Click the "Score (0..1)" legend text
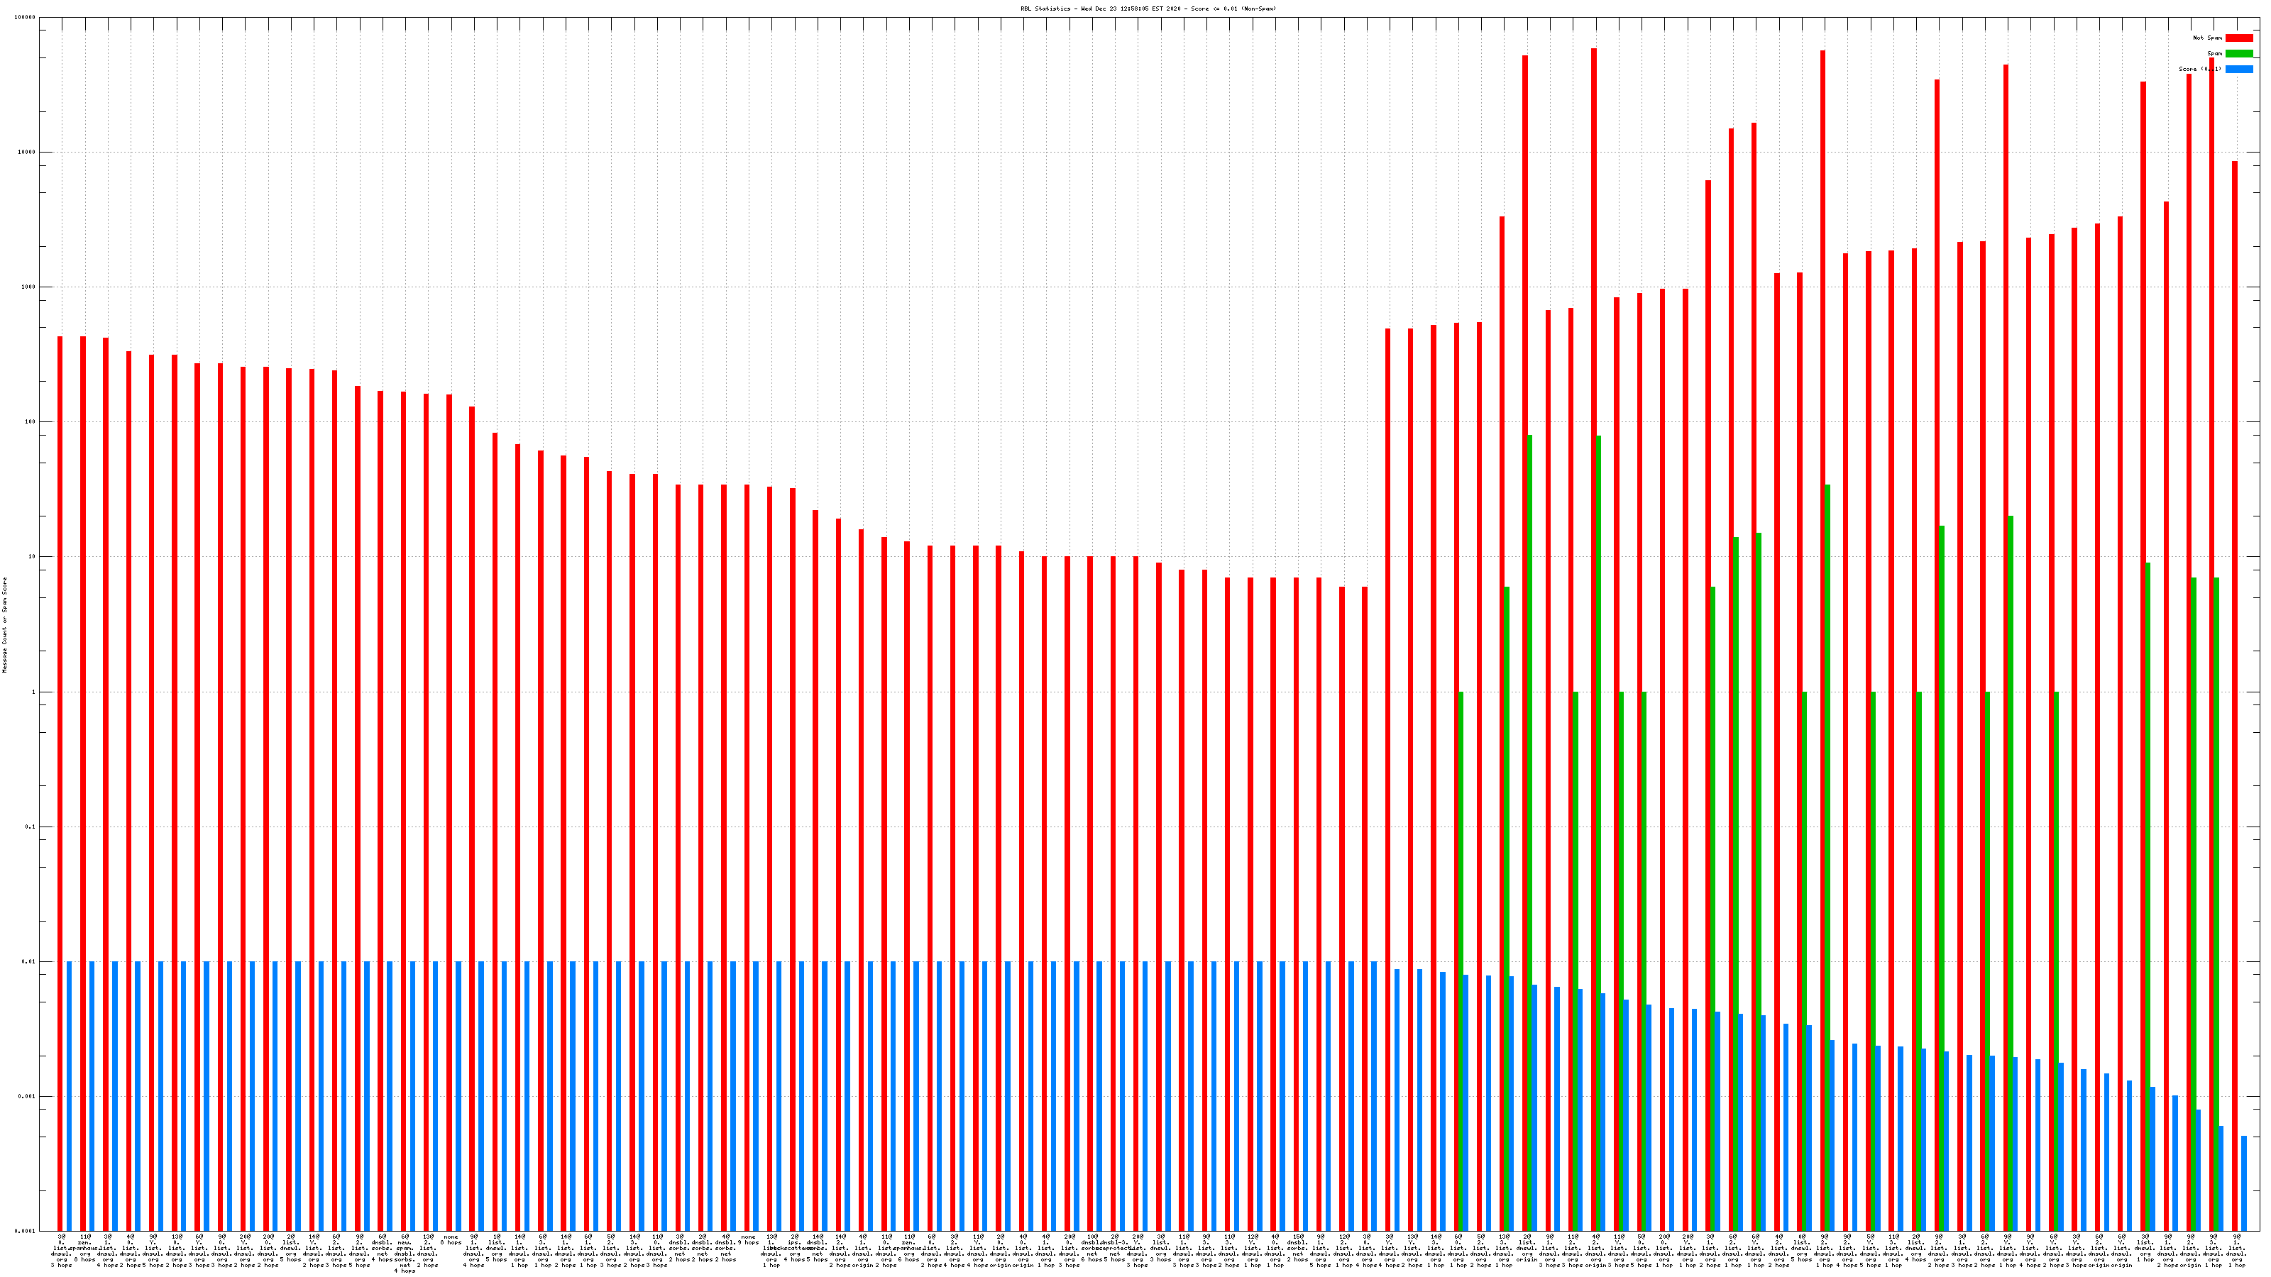This screenshot has width=2271, height=1277. 2199,69
